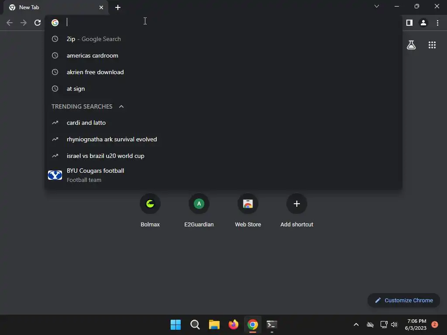The image size is (447, 335).
Task: Close the New Tab tab
Action: pyautogui.click(x=101, y=7)
